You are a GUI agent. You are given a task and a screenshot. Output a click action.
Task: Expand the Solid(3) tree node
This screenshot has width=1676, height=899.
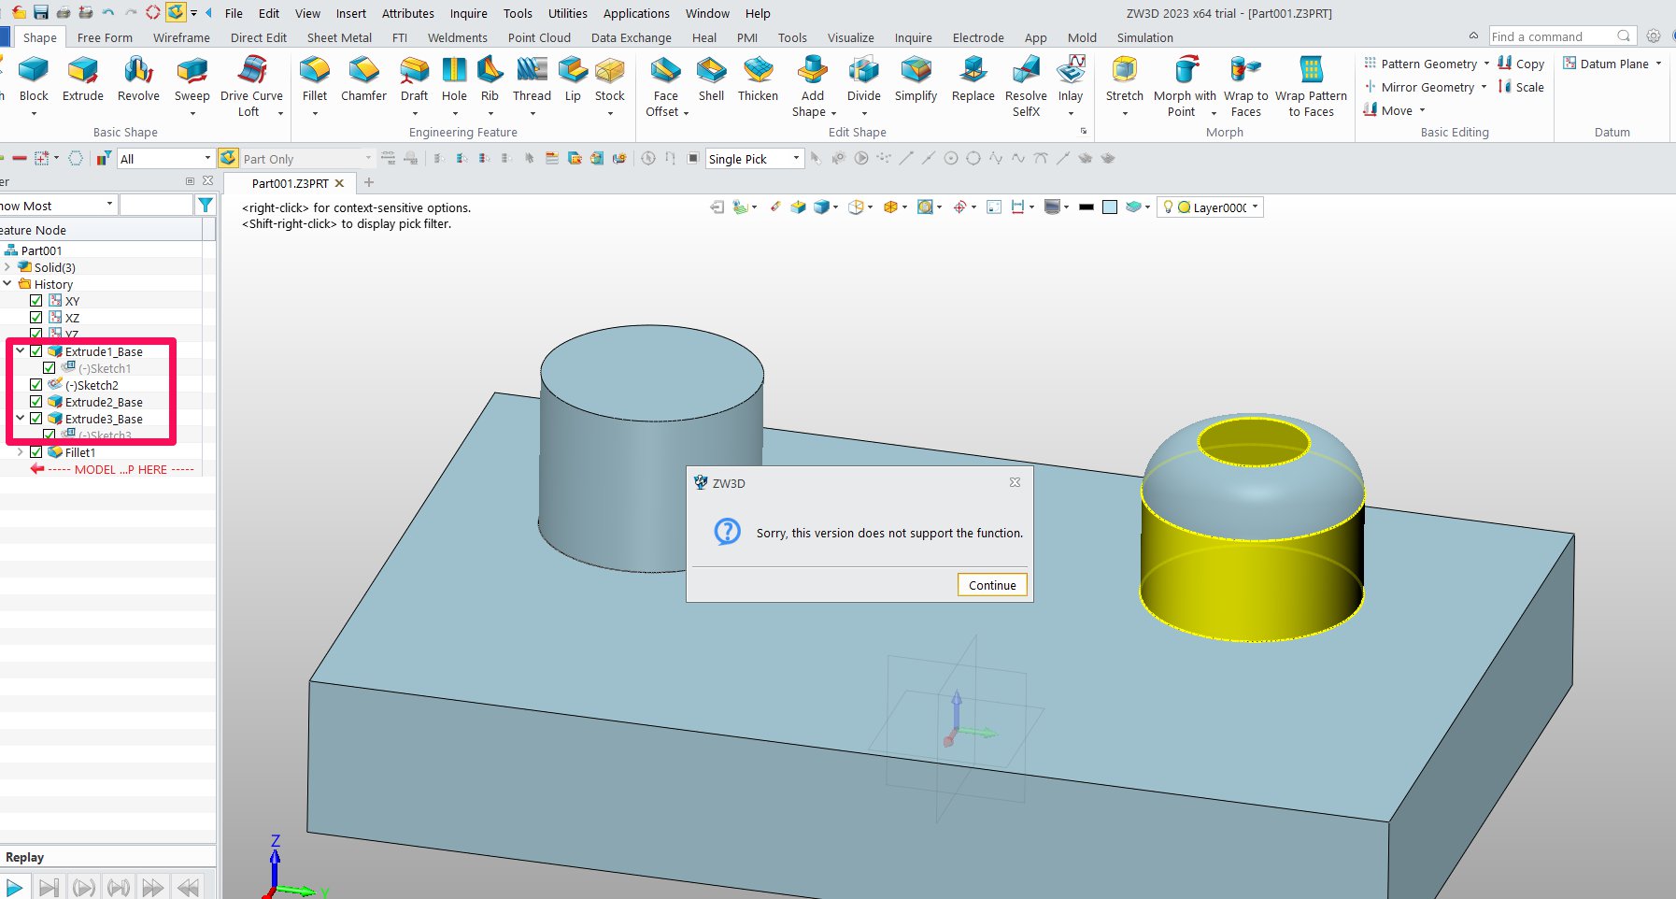pos(7,267)
